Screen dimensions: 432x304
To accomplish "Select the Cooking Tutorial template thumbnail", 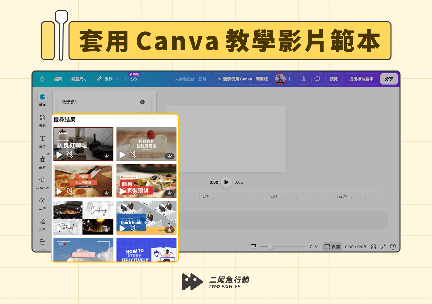I will coord(83,218).
